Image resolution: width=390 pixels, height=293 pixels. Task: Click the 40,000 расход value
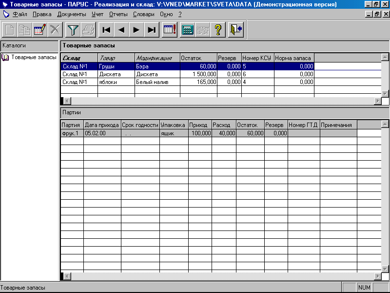224,133
